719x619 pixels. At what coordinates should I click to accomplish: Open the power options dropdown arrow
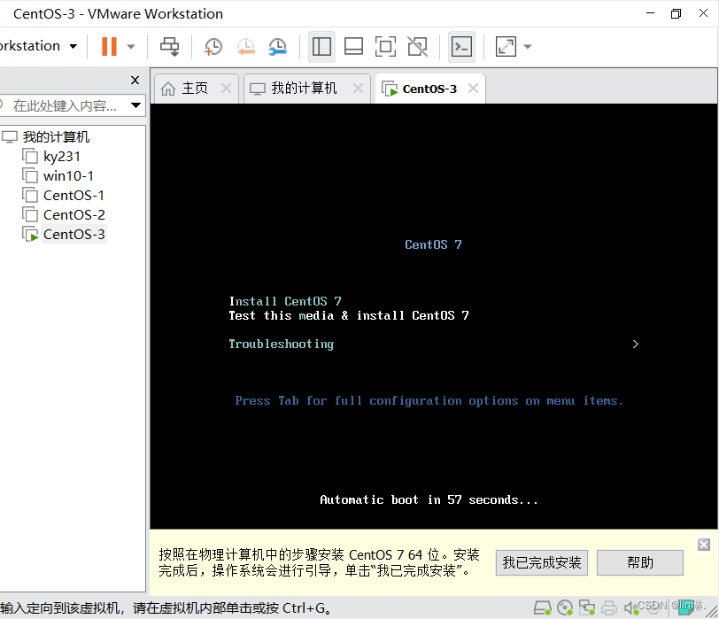point(131,46)
